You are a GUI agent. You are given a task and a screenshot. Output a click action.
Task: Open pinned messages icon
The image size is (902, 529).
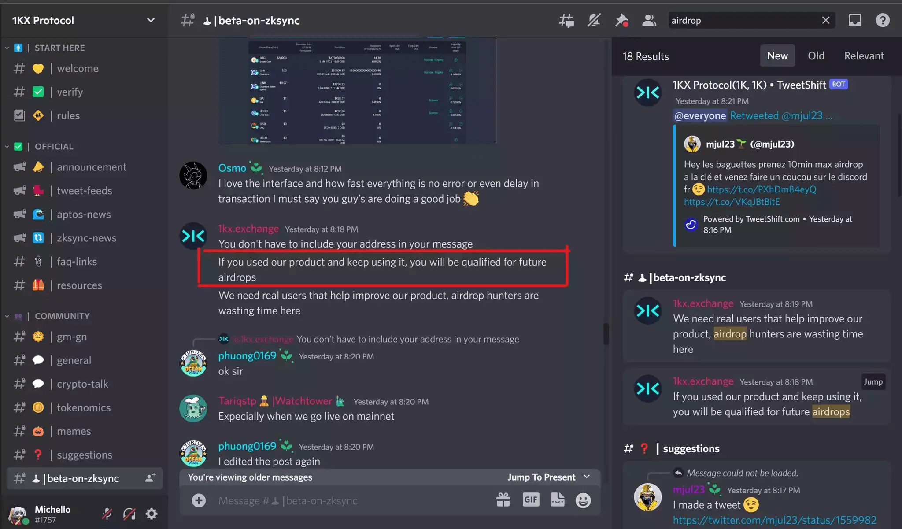pyautogui.click(x=621, y=20)
